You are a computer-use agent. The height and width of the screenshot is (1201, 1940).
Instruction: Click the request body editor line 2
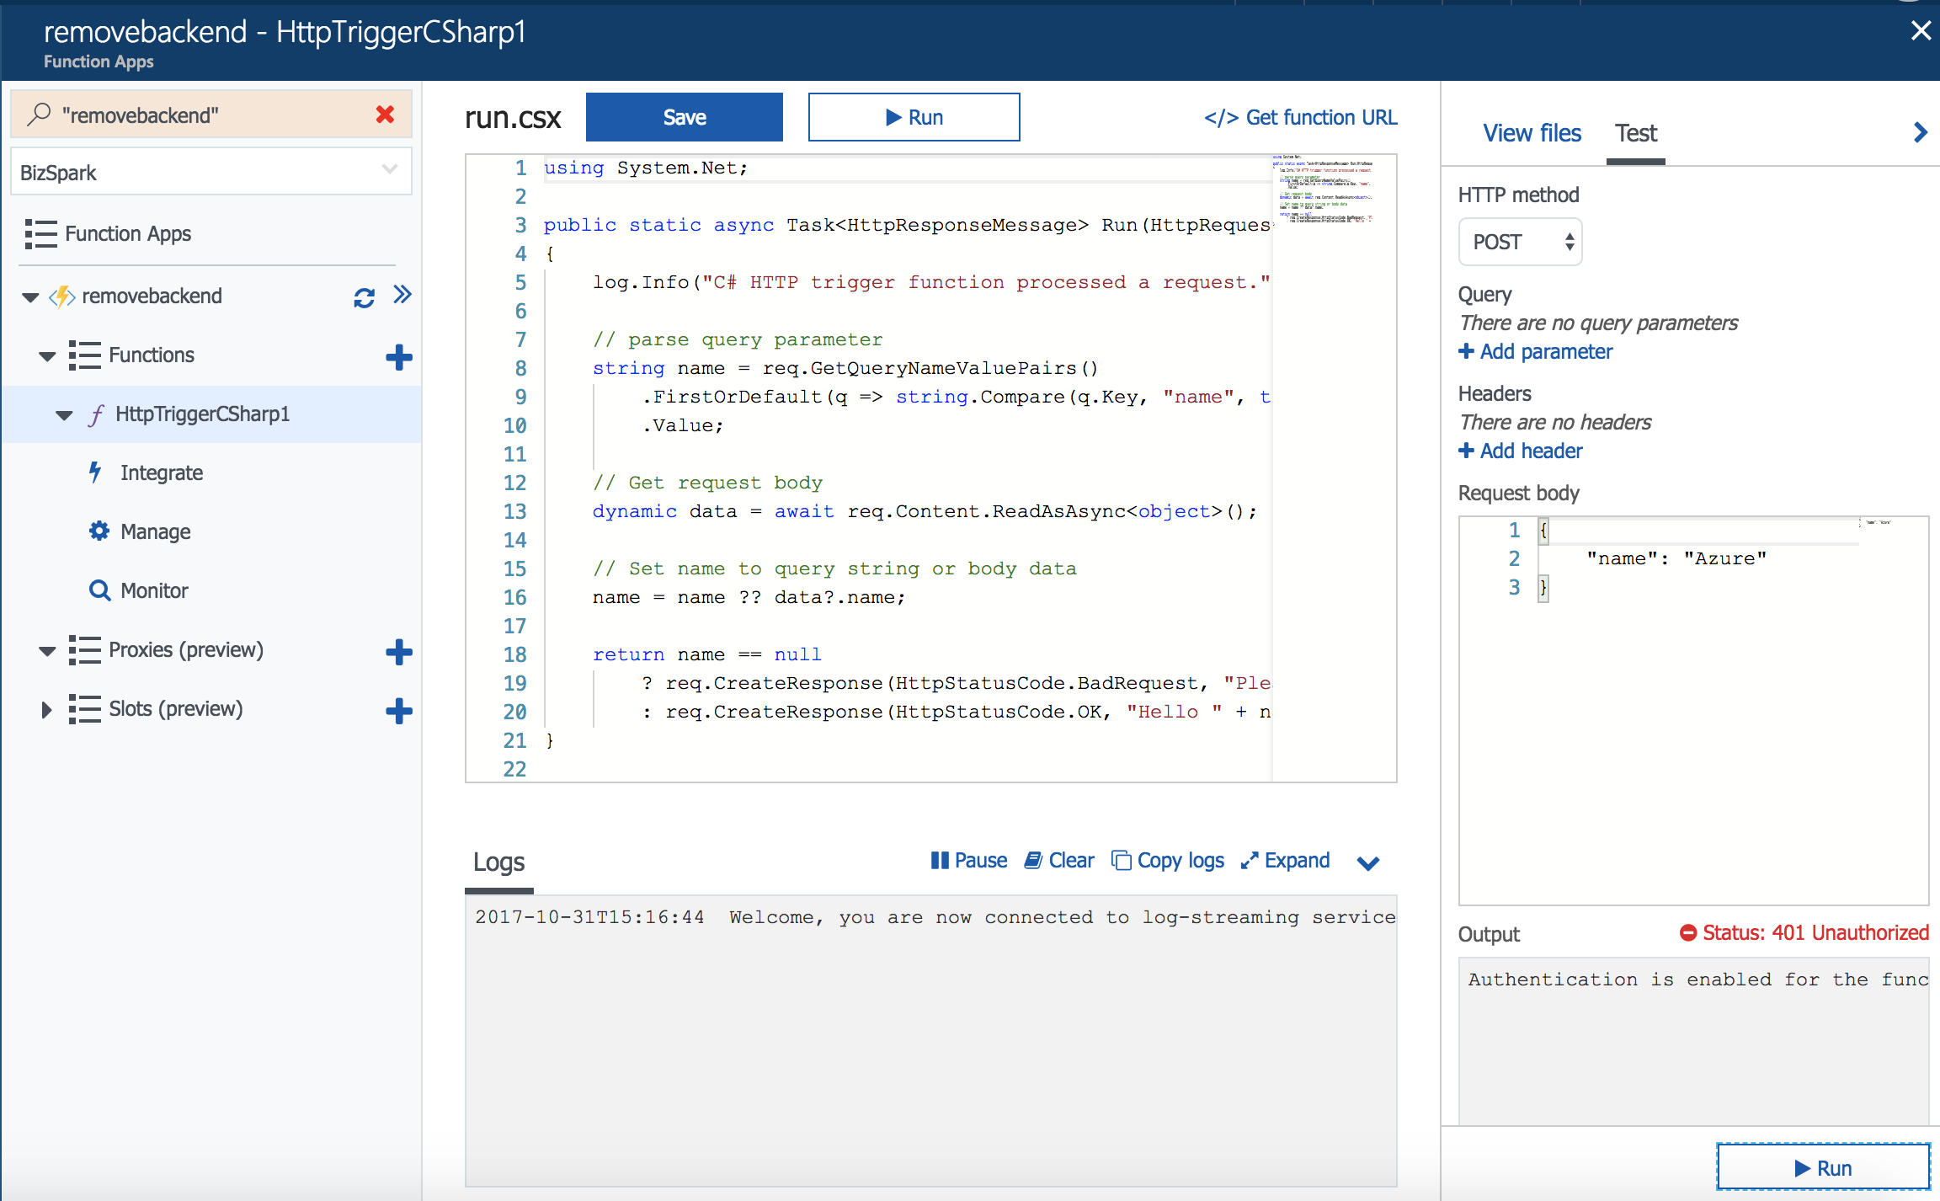[x=1676, y=558]
